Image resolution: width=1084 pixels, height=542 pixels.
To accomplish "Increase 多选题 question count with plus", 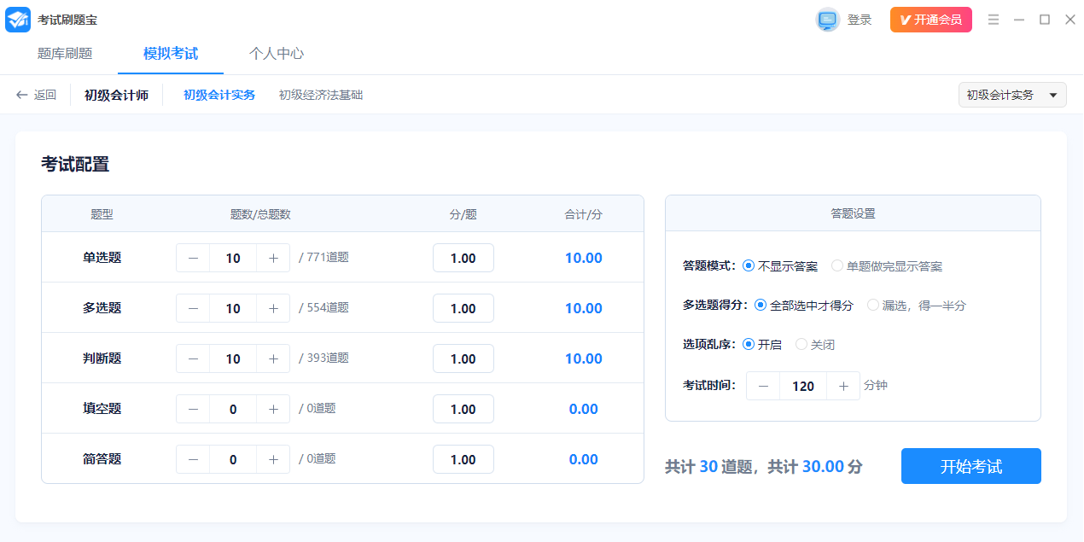I will [273, 308].
